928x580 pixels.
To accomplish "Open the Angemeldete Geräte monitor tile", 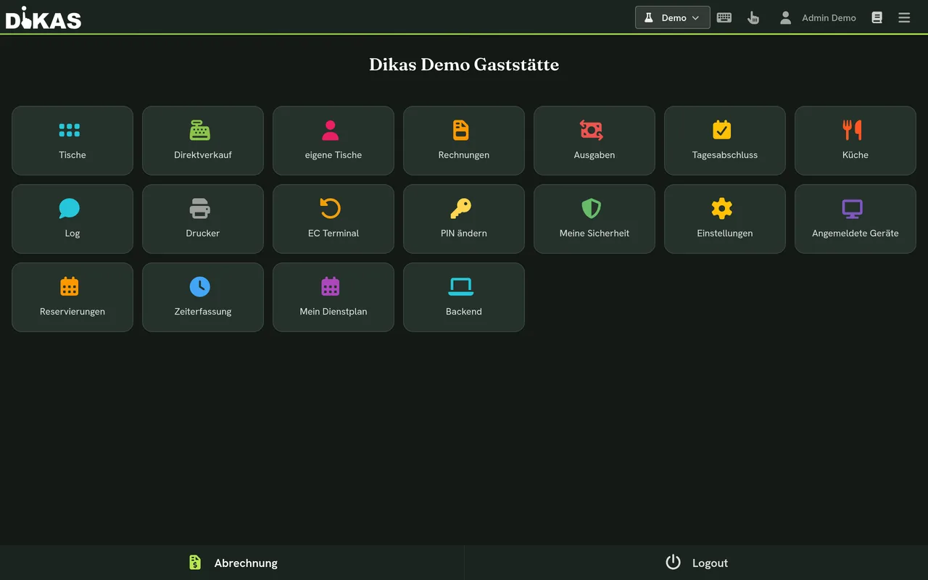I will [x=855, y=219].
